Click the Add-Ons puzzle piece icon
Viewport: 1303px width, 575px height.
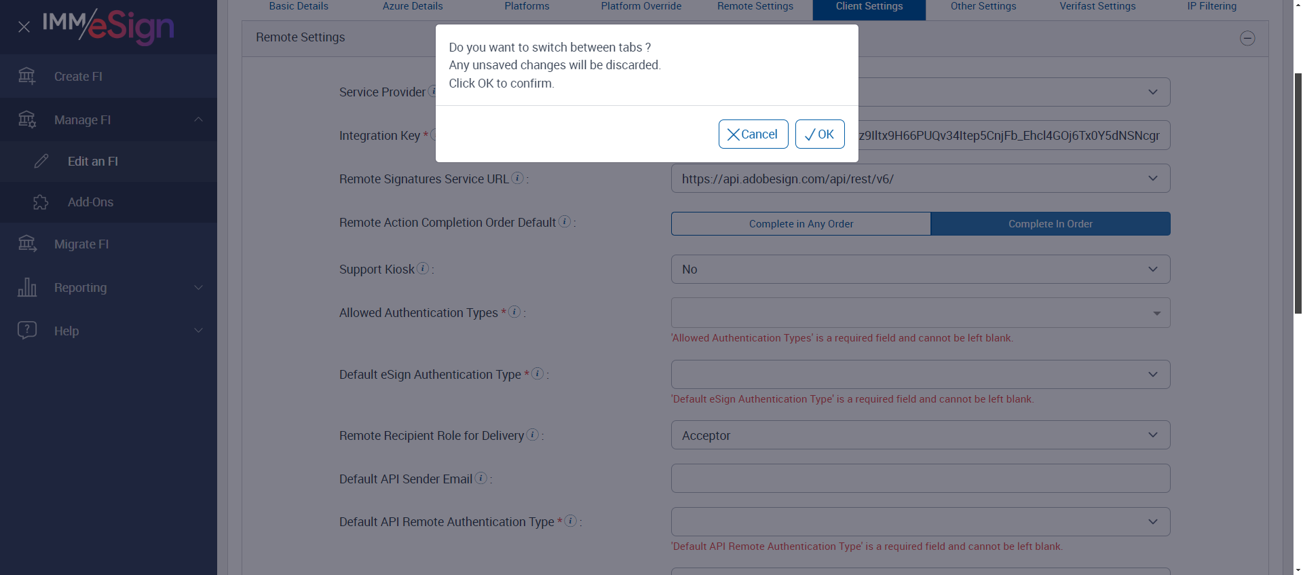(x=41, y=202)
